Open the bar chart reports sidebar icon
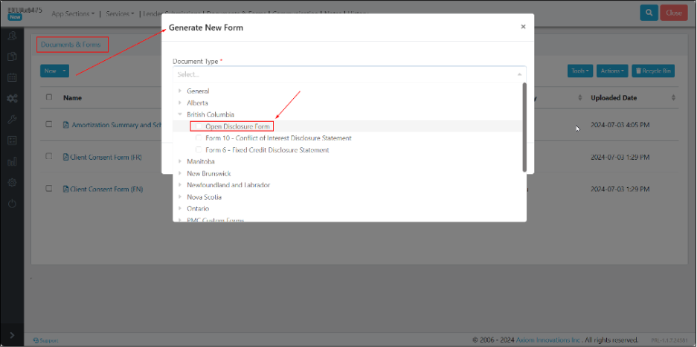This screenshot has height=347, width=697. (12, 161)
